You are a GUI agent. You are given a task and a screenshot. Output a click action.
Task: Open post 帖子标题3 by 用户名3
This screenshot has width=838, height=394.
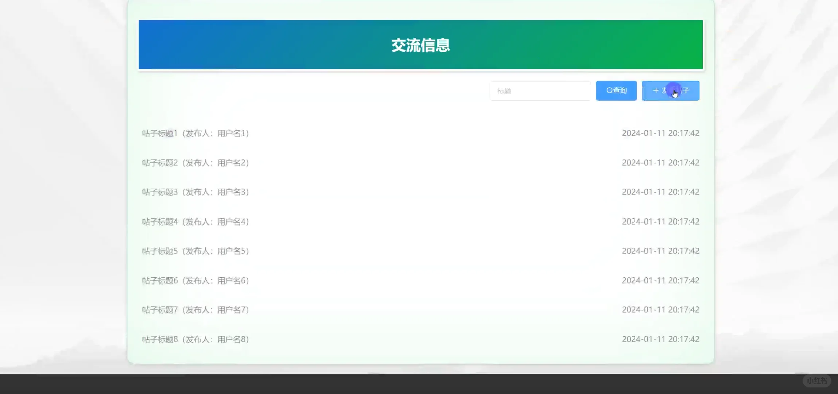point(195,192)
